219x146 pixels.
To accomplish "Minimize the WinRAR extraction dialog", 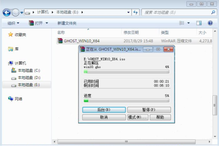I will (148, 49).
